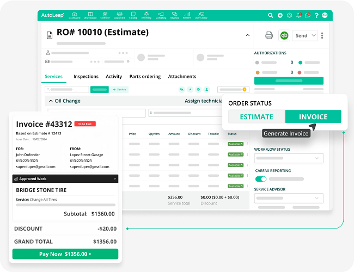
Task: Switch order status to Invoice
Action: [313, 116]
